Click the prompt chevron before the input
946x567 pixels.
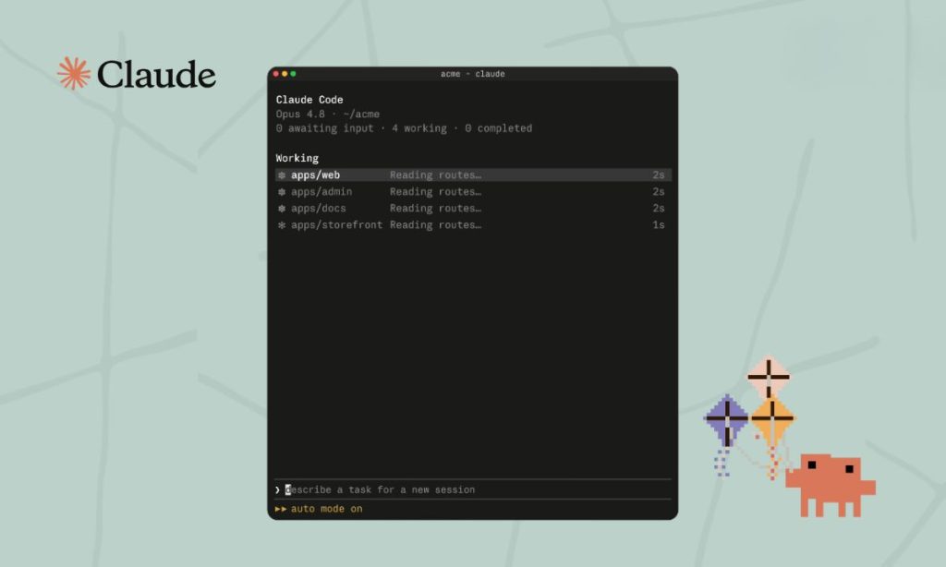click(x=277, y=489)
